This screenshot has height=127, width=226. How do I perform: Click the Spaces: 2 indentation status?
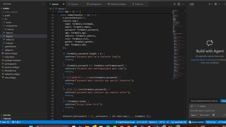(153, 122)
